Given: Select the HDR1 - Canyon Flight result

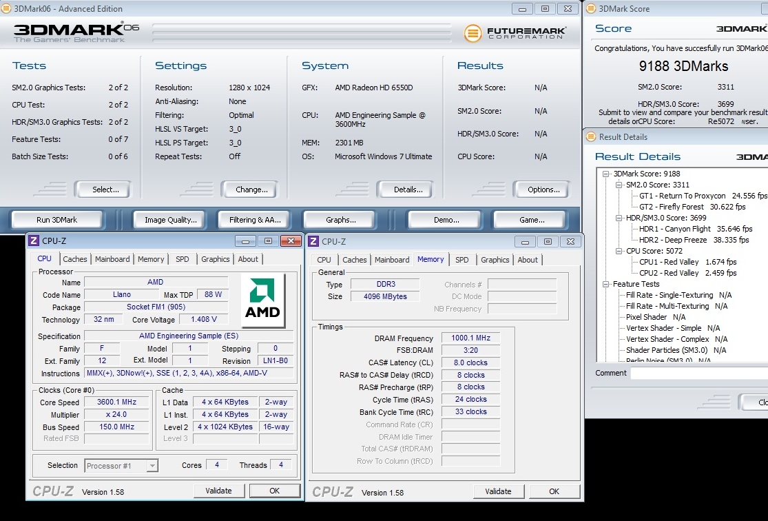Looking at the screenshot, I should [x=696, y=229].
